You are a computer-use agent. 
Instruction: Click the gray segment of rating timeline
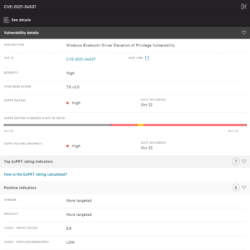(x=57, y=125)
